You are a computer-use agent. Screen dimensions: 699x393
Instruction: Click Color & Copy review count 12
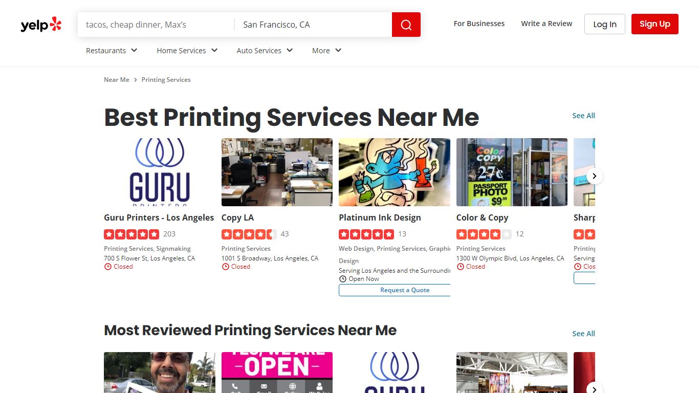519,234
